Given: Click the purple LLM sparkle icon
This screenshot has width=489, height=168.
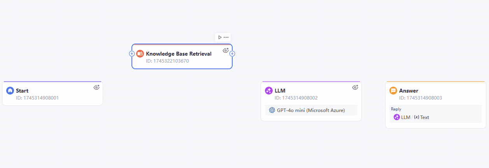Looking at the screenshot, I should pos(268,91).
